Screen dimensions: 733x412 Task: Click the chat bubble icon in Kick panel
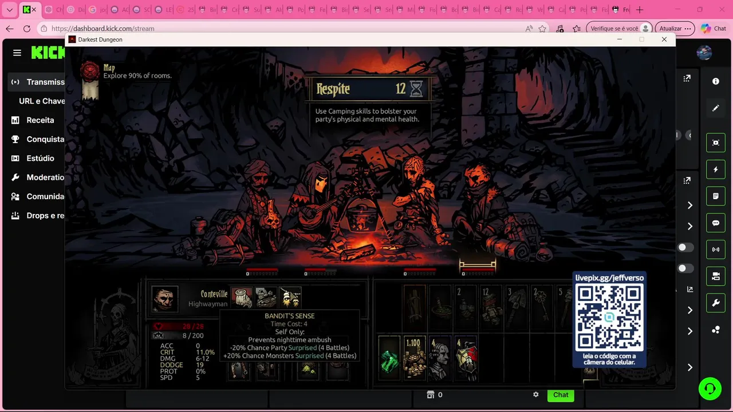point(716,223)
